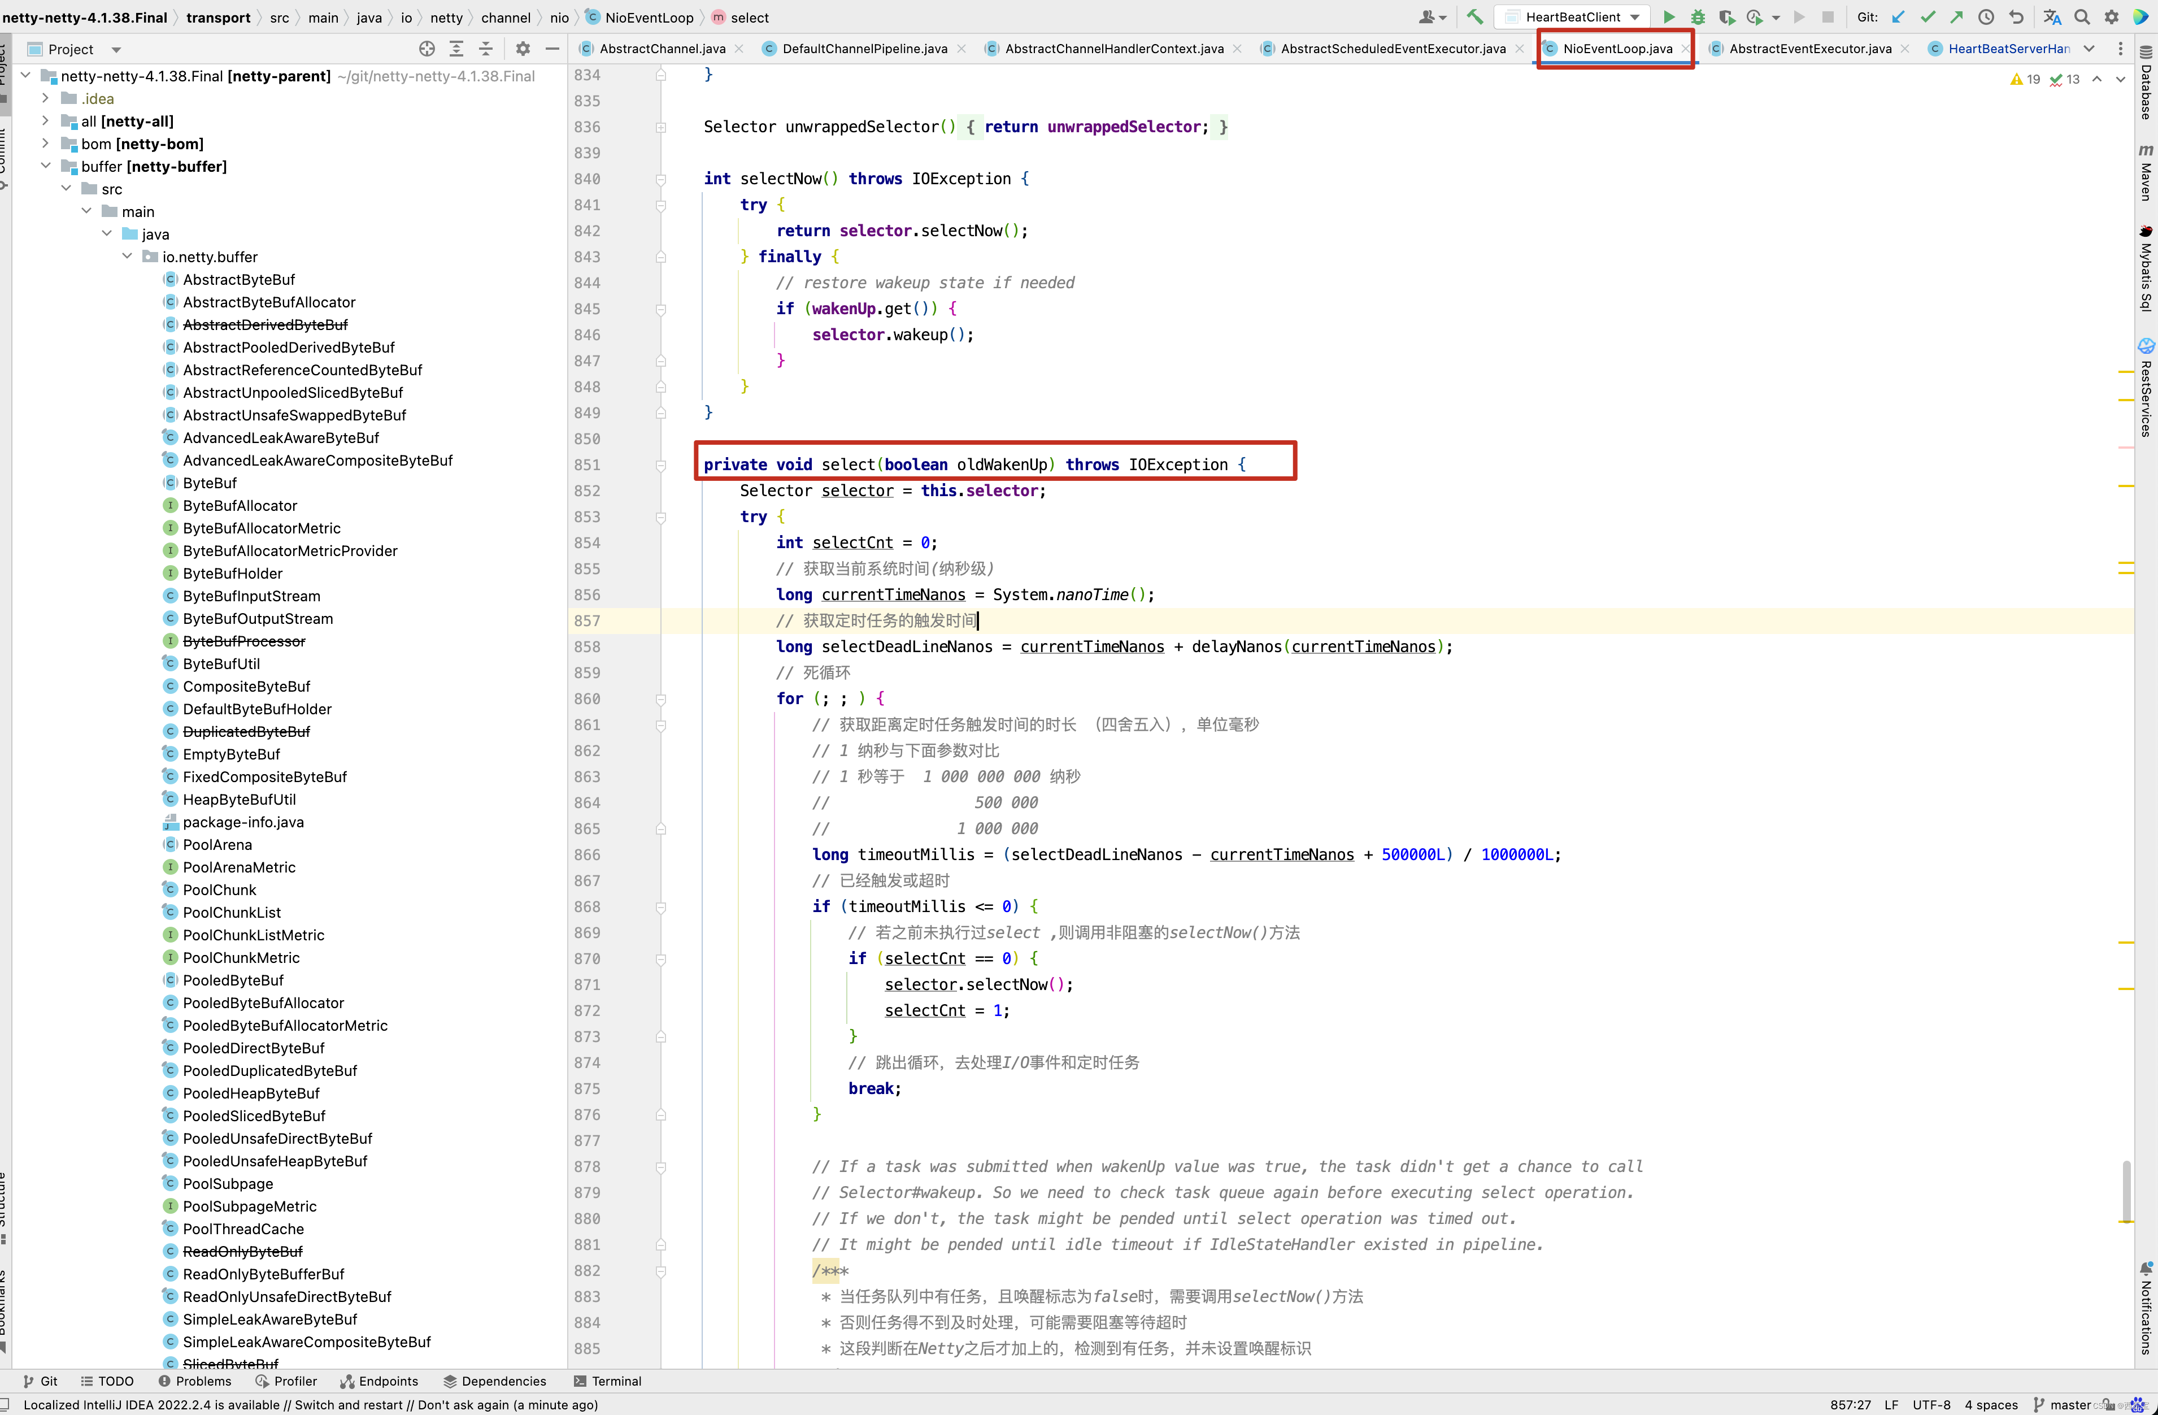The width and height of the screenshot is (2158, 1415).
Task: Click Git commit green checkmark icon
Action: (x=1928, y=17)
